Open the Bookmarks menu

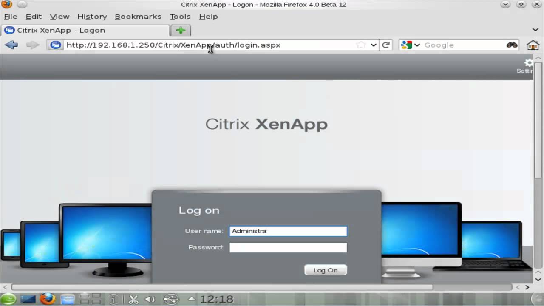pos(138,17)
